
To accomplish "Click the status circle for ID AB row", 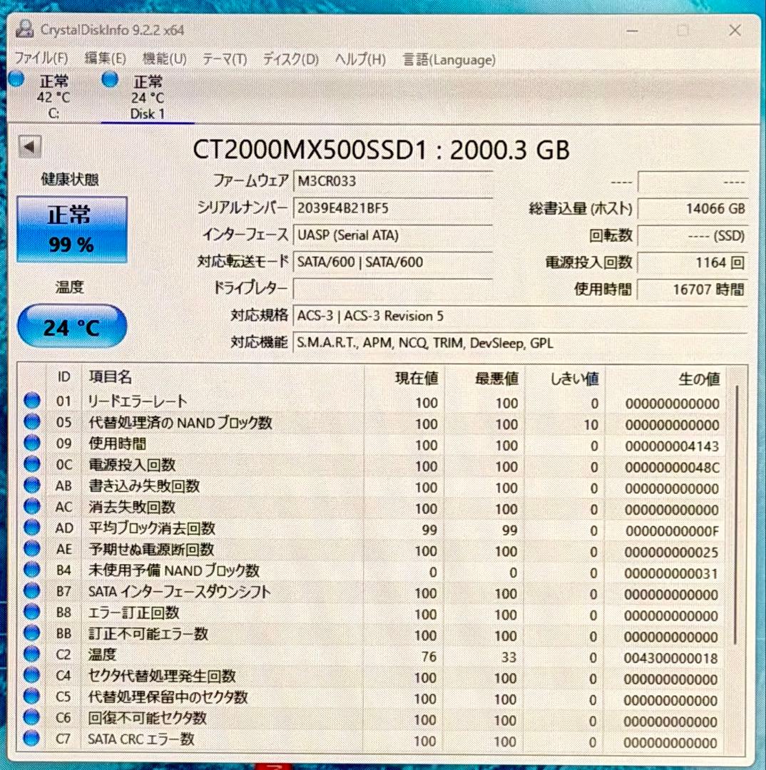I will (32, 486).
